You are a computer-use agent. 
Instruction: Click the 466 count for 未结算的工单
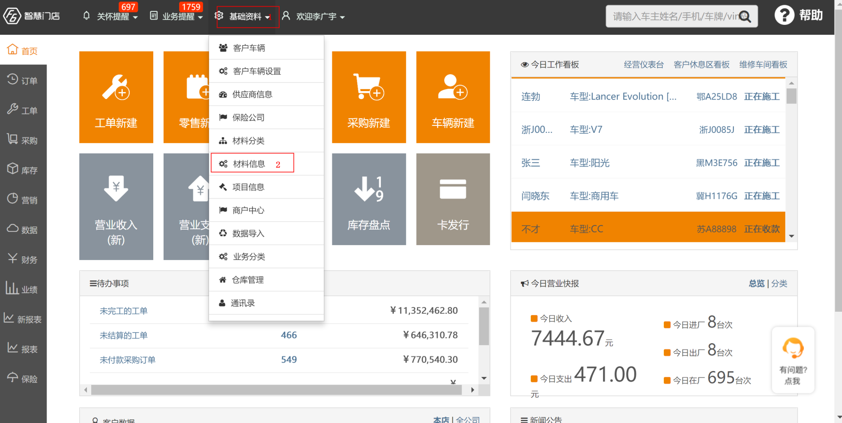pyautogui.click(x=289, y=335)
